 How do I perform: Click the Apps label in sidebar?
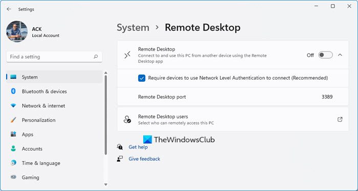click(28, 134)
